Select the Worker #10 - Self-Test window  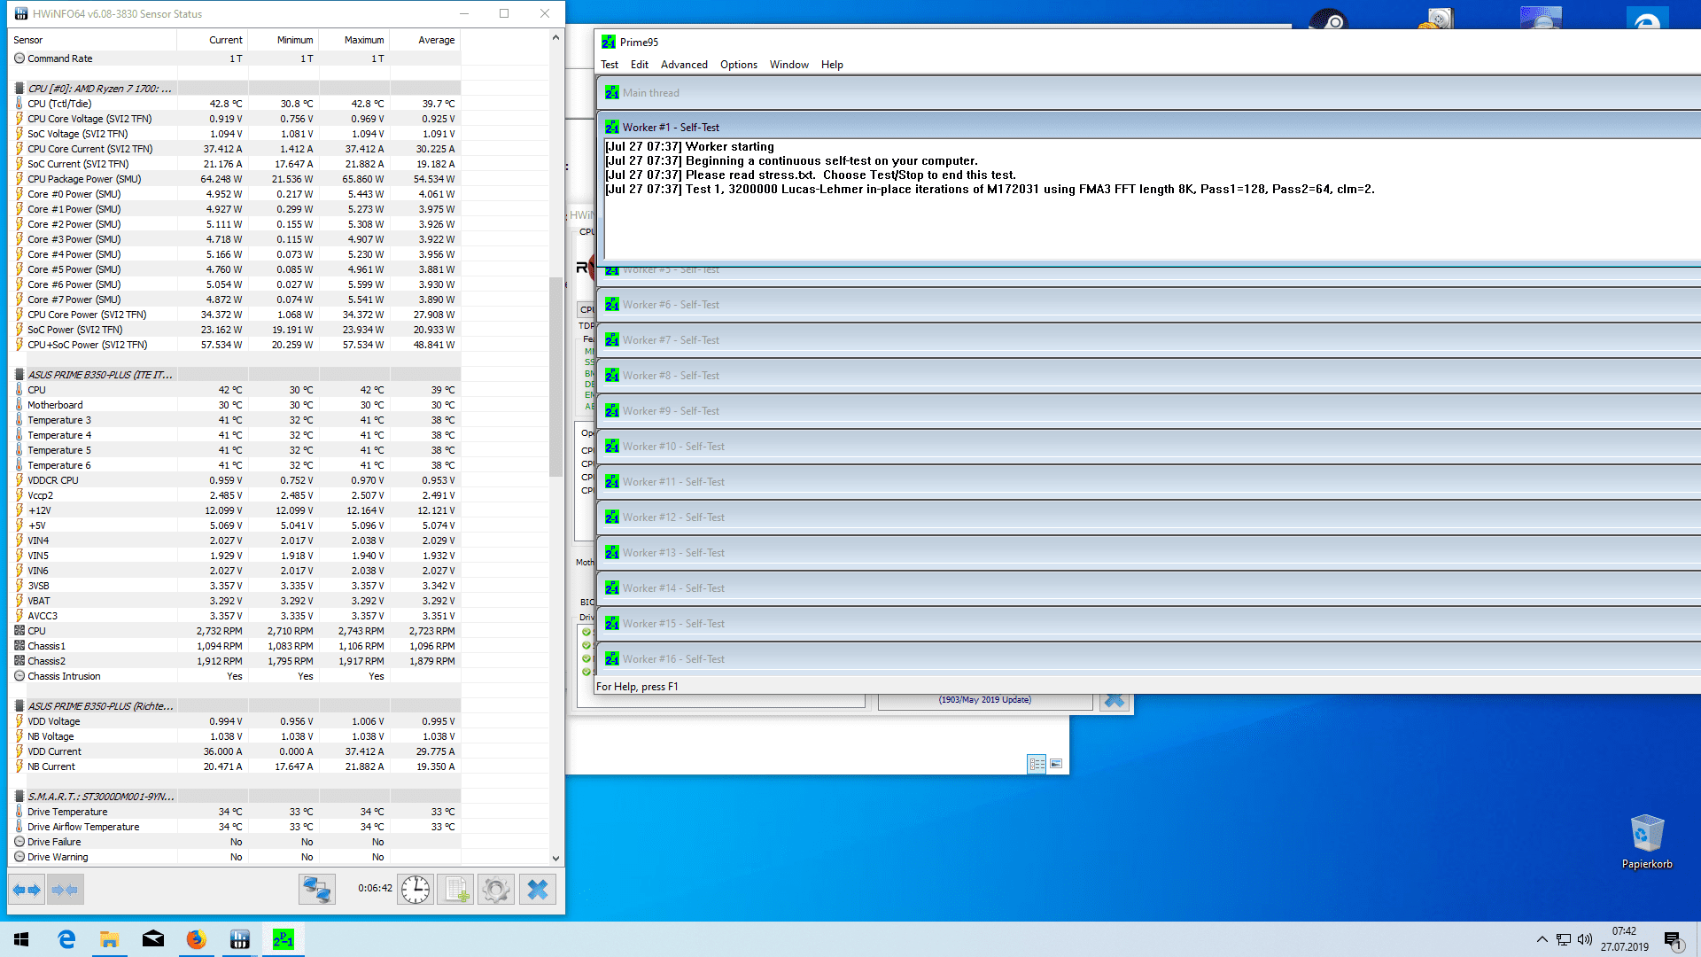[x=1148, y=447]
